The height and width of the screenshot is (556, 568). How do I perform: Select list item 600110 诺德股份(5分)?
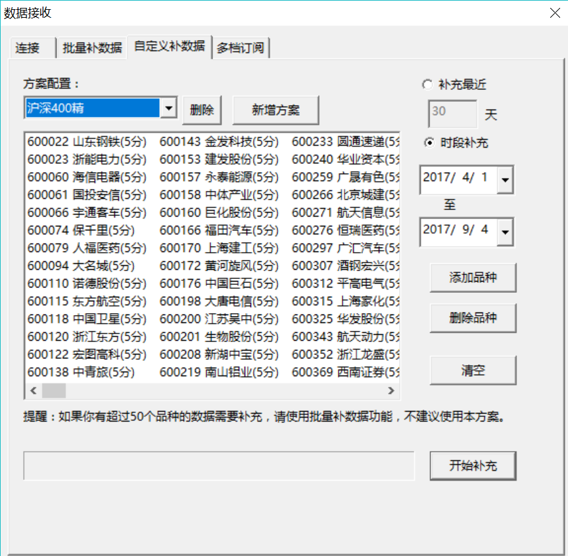click(87, 283)
